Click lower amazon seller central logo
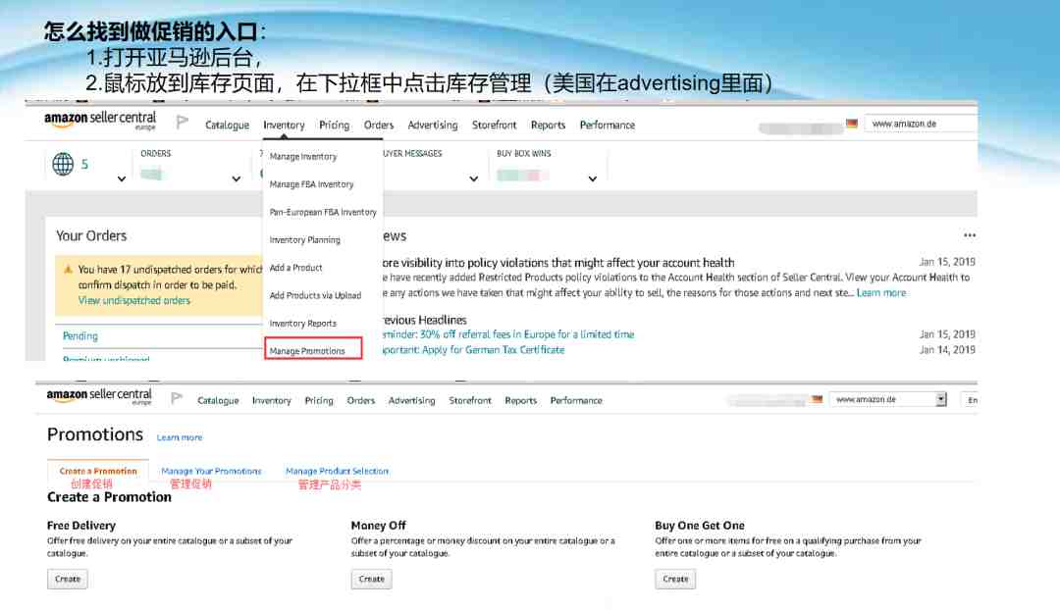The image size is (1060, 610). point(99,396)
